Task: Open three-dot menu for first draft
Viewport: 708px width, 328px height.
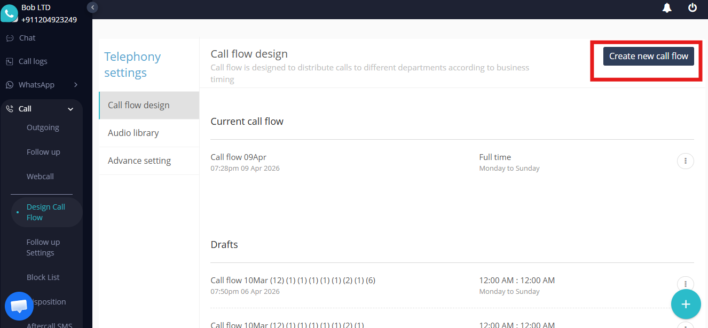Action: pos(685,284)
